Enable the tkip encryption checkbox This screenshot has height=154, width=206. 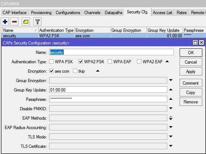(75, 71)
